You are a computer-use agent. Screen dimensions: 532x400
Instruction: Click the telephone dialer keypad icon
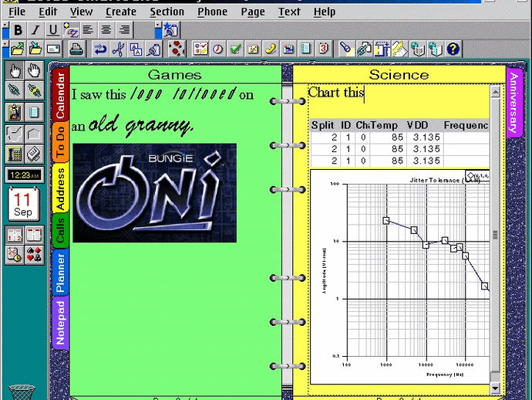coord(15,154)
